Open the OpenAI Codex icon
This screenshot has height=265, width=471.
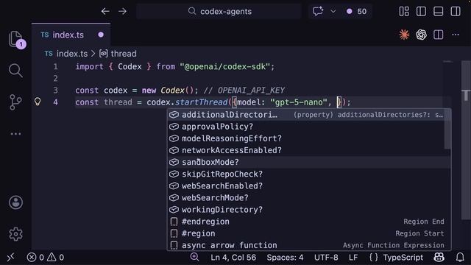pyautogui.click(x=421, y=35)
